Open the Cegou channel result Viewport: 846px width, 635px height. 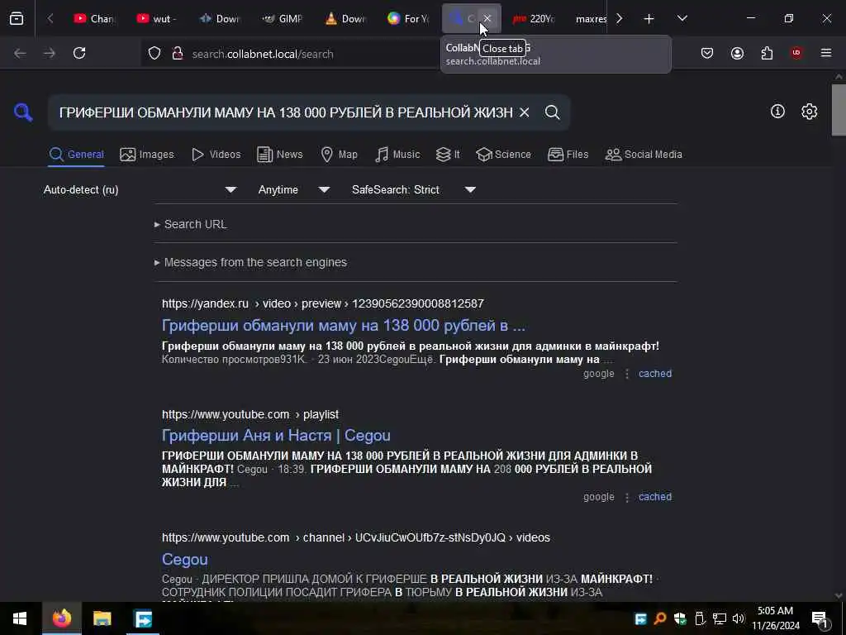pos(184,560)
